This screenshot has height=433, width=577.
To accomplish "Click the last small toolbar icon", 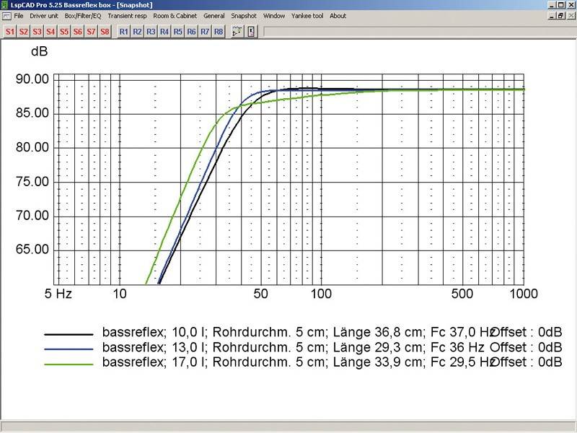I will 251,32.
